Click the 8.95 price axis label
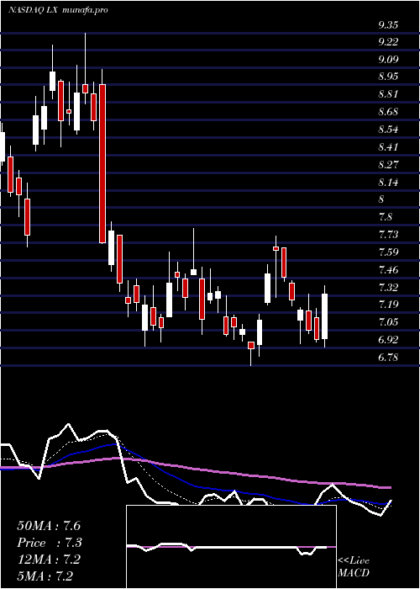 [x=388, y=77]
